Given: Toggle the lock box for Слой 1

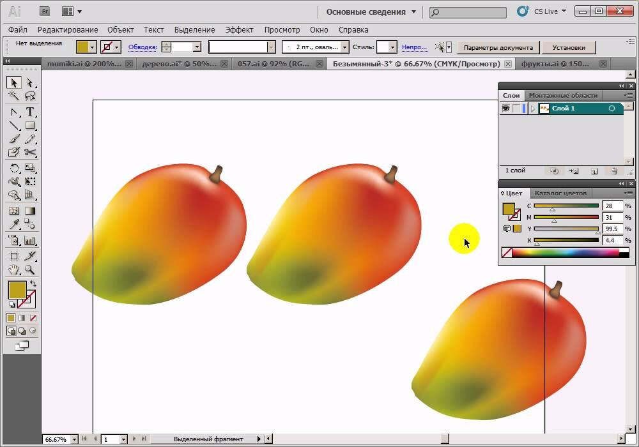Looking at the screenshot, I should tap(516, 109).
